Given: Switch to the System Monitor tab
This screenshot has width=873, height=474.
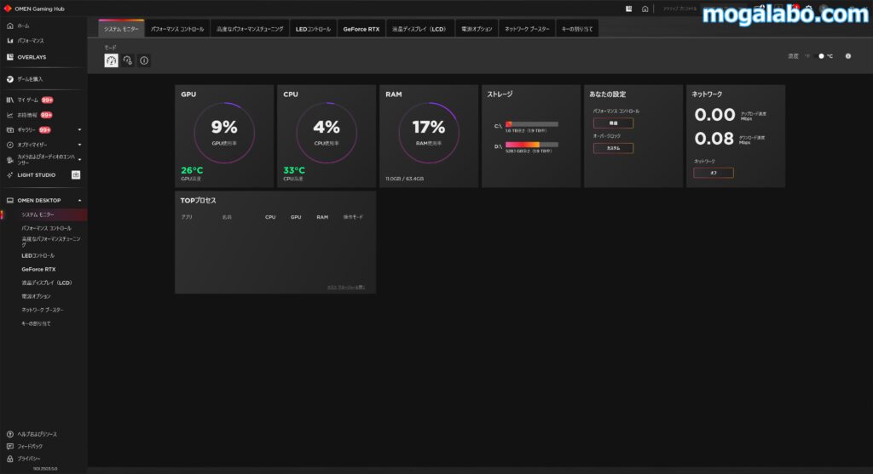Looking at the screenshot, I should click(x=121, y=29).
